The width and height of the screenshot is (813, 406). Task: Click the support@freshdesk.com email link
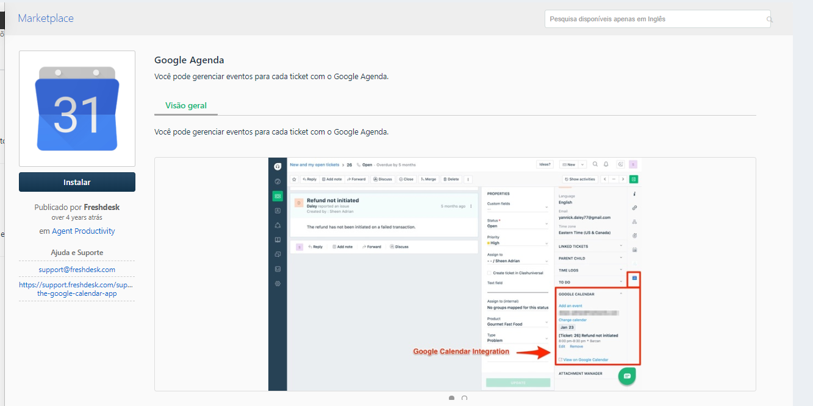pos(77,270)
